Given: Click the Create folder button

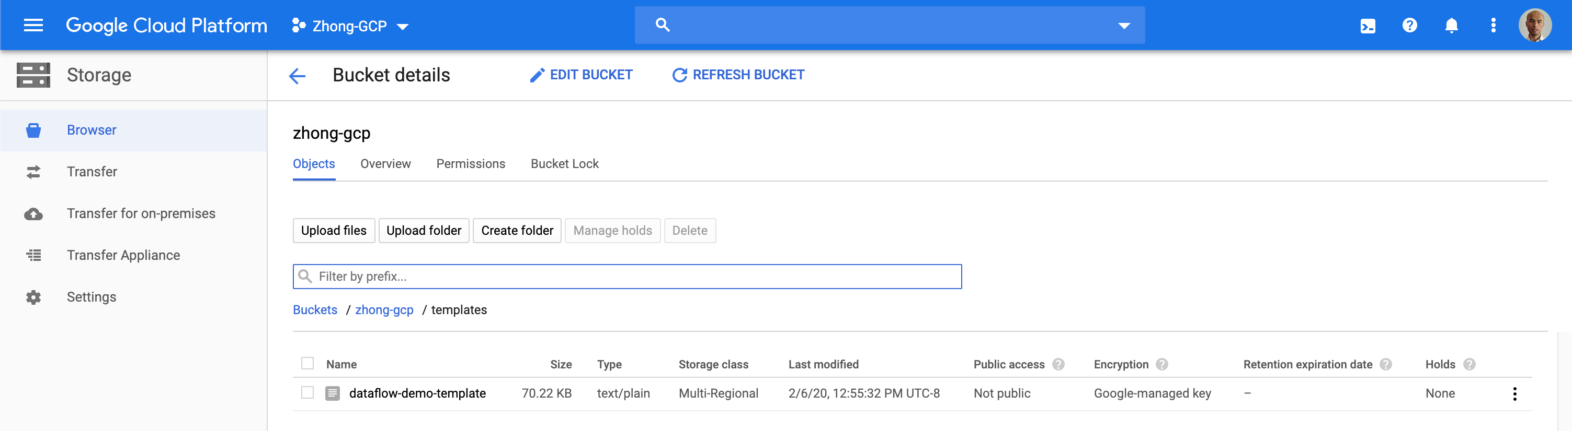Looking at the screenshot, I should [517, 231].
